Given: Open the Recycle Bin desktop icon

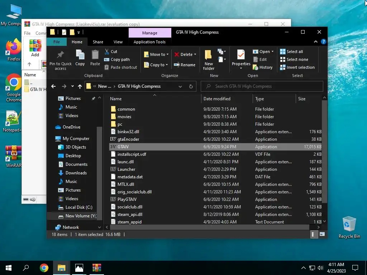Looking at the screenshot, I should click(x=349, y=227).
